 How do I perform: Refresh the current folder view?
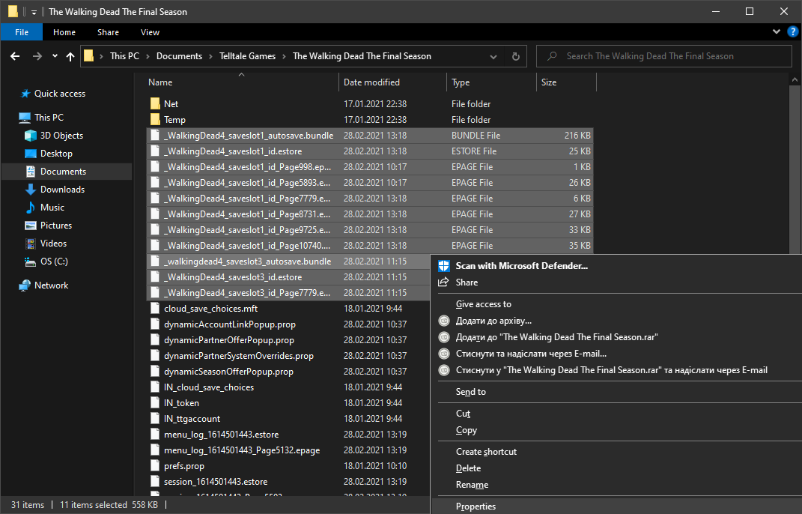click(515, 56)
